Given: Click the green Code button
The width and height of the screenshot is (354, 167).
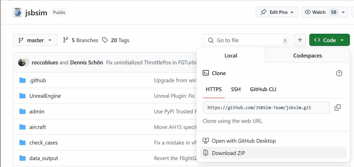Looking at the screenshot, I should pos(329,40).
